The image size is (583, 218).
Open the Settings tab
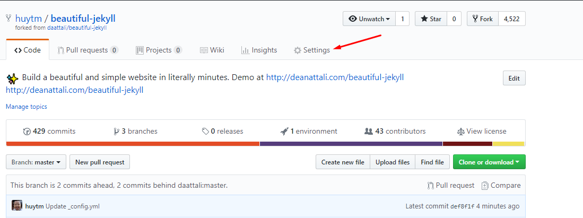311,50
